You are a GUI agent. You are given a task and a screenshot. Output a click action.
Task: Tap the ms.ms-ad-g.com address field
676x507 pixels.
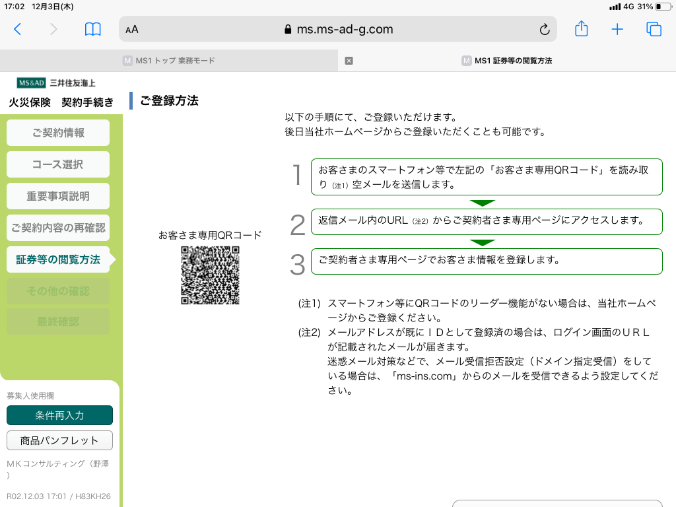click(338, 29)
